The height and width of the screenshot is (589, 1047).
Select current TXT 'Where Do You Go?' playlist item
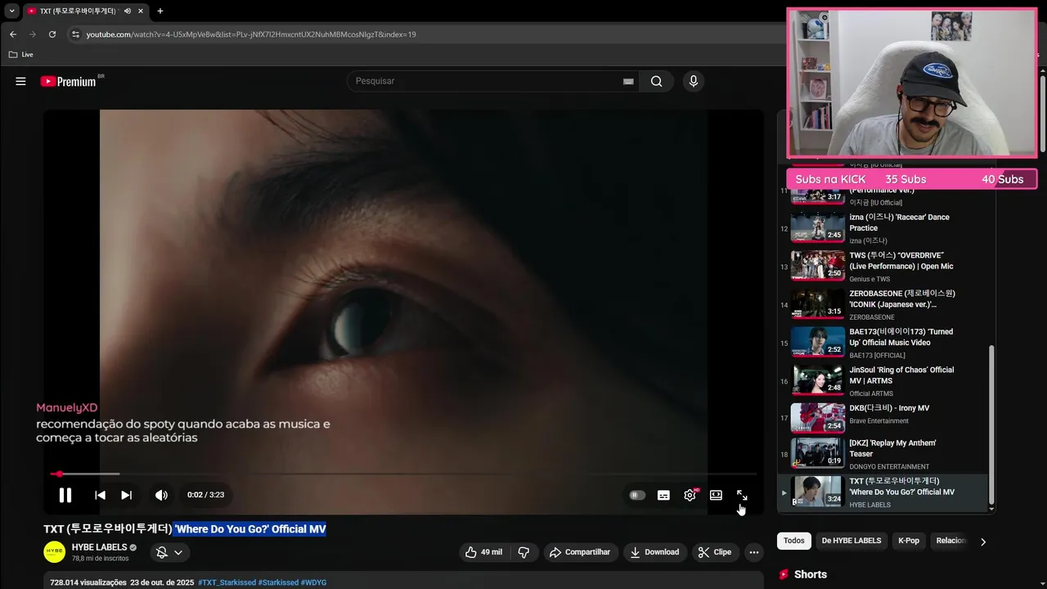click(883, 492)
